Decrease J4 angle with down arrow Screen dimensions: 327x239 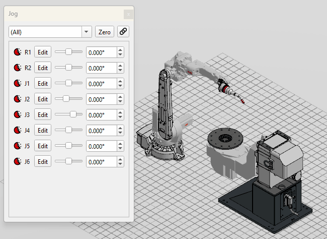tap(120, 133)
